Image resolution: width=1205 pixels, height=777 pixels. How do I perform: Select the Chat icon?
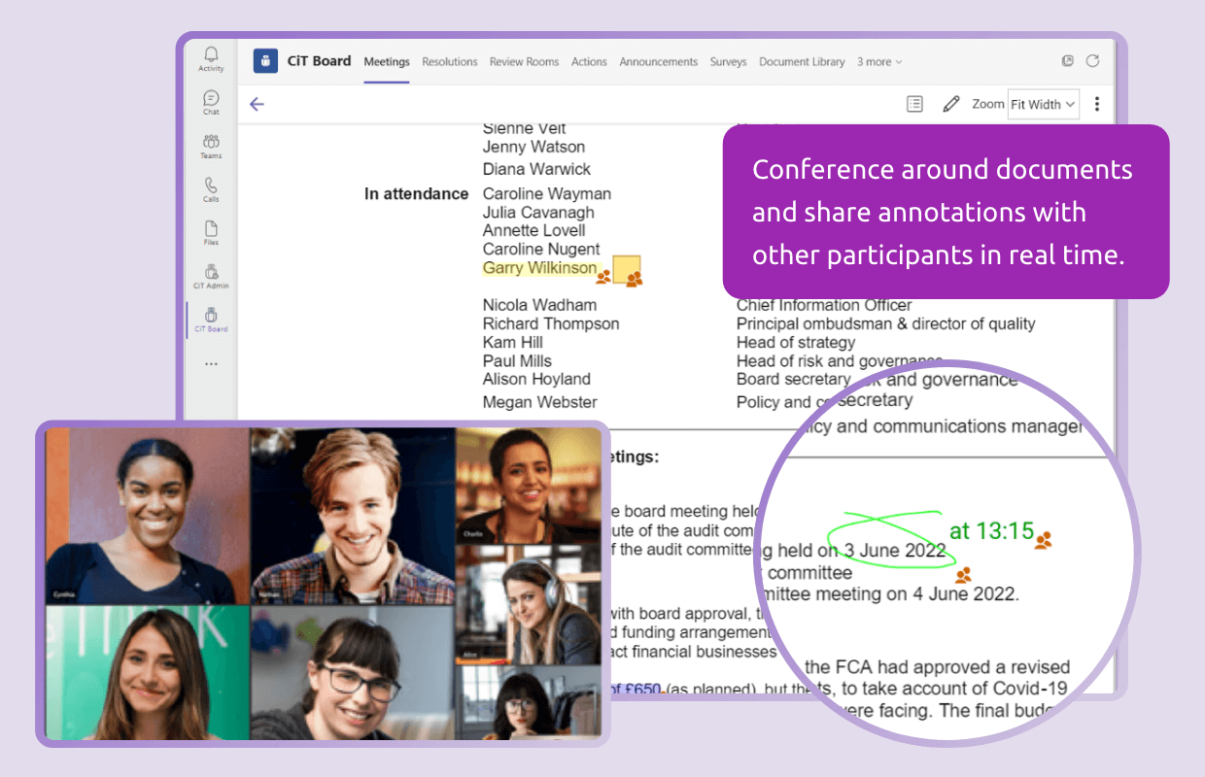pyautogui.click(x=210, y=98)
